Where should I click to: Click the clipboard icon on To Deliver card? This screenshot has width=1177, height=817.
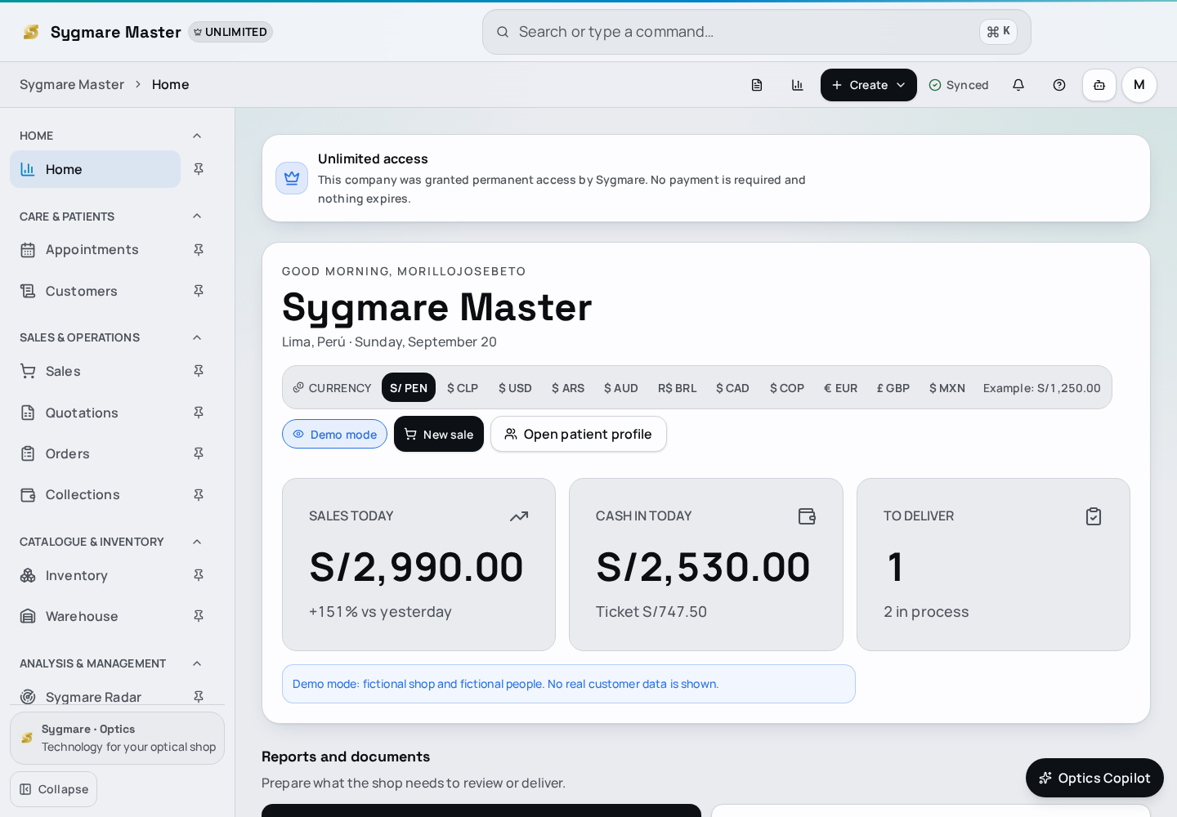1094,516
